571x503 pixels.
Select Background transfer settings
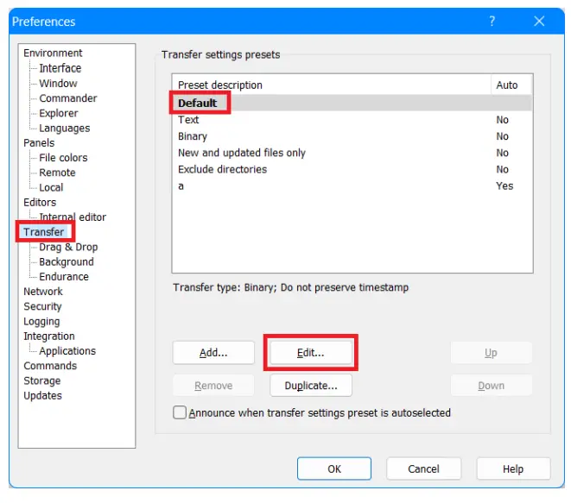(67, 262)
